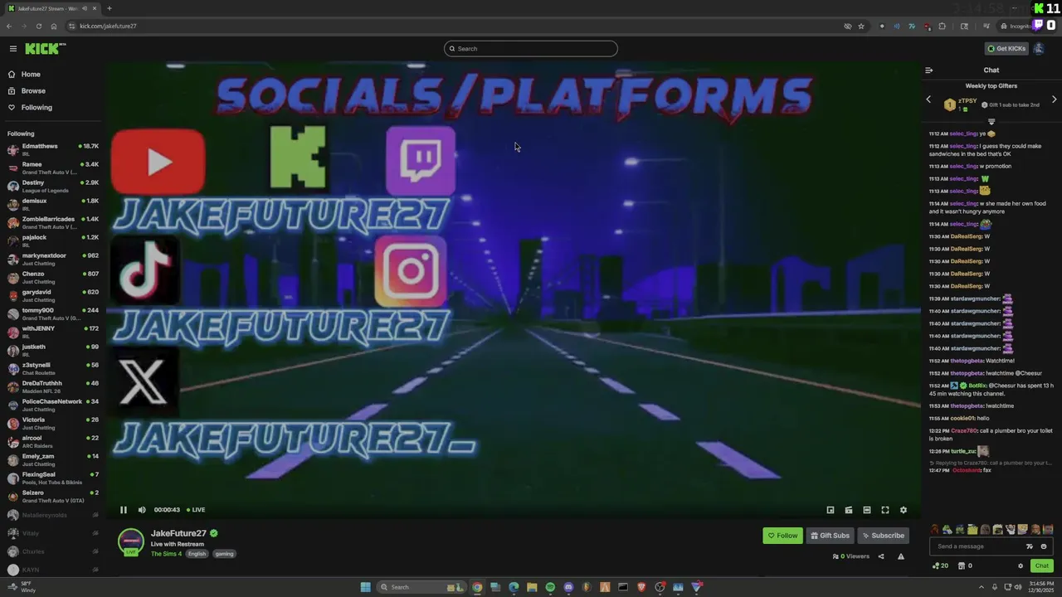Bookmark this page with star icon

(x=861, y=26)
